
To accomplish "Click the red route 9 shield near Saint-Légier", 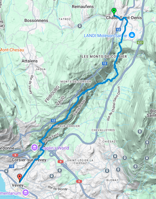I will pyautogui.click(x=60, y=162).
